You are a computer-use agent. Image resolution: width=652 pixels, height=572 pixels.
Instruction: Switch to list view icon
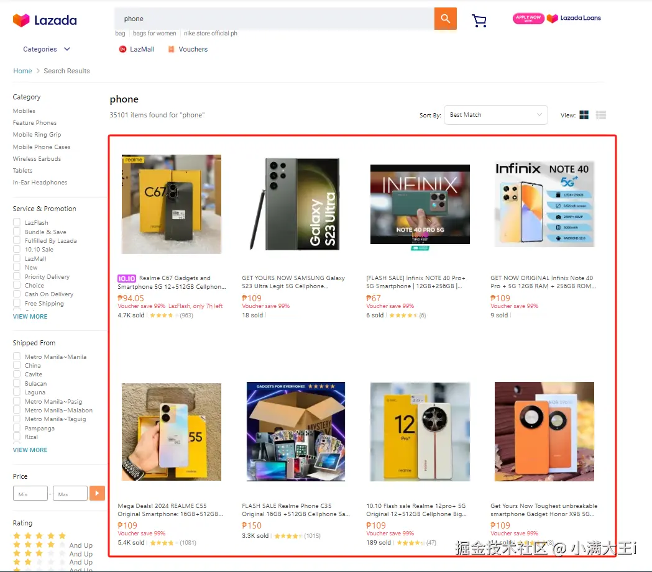click(601, 115)
